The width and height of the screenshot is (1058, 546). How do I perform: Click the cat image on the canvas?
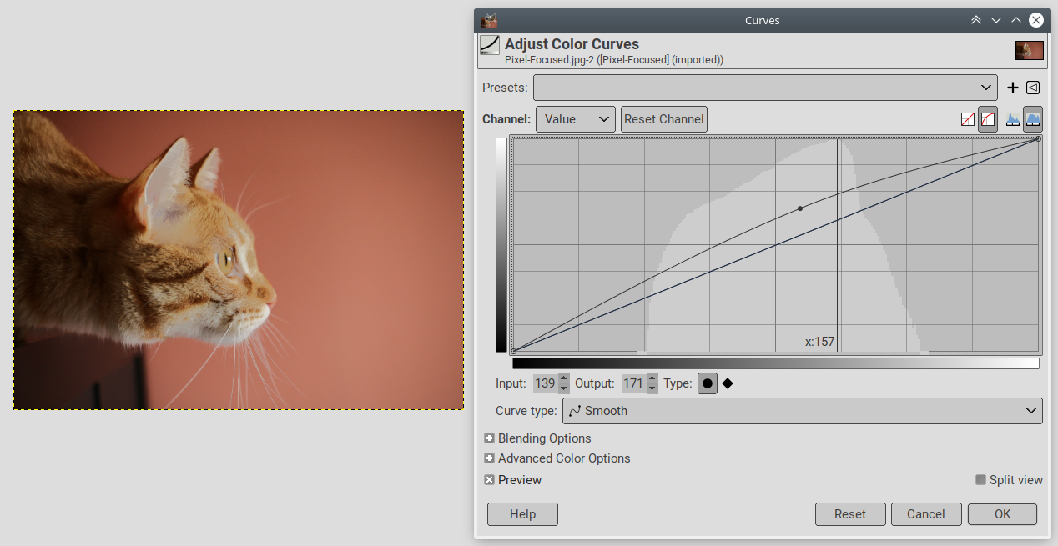coord(239,260)
